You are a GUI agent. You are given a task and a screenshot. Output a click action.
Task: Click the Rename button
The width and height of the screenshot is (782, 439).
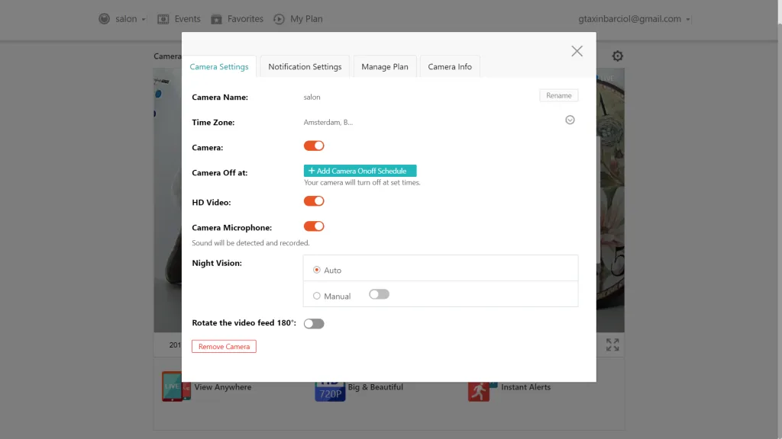[x=558, y=96]
